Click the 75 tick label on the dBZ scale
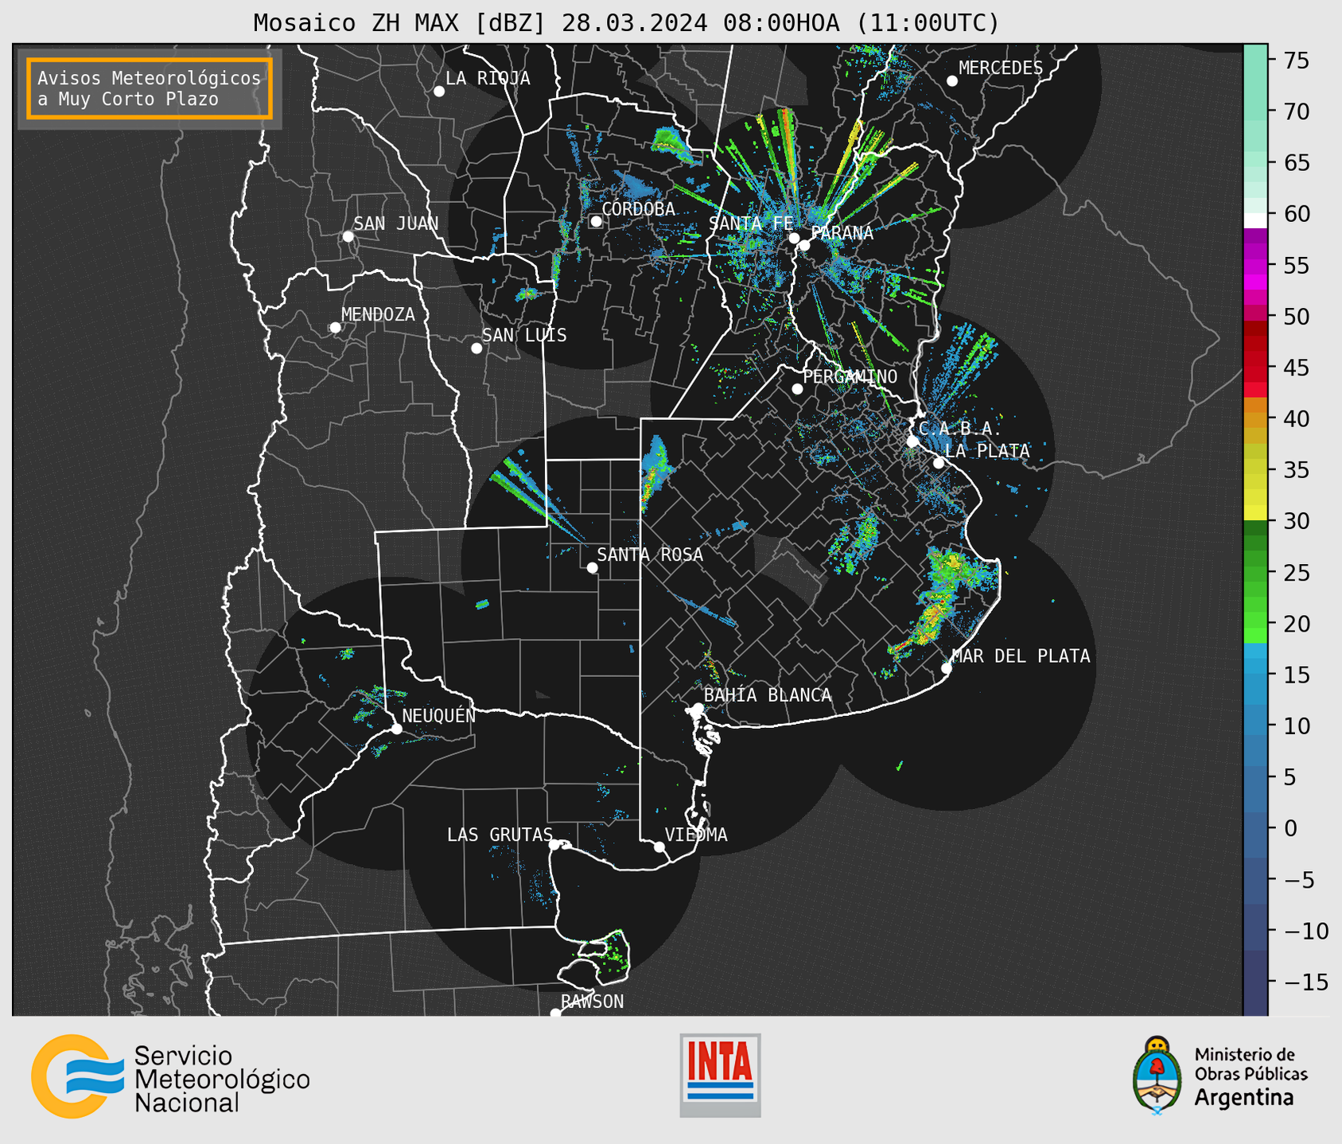Image resolution: width=1342 pixels, height=1144 pixels. (x=1295, y=60)
